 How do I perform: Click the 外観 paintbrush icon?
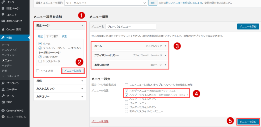[3, 38]
